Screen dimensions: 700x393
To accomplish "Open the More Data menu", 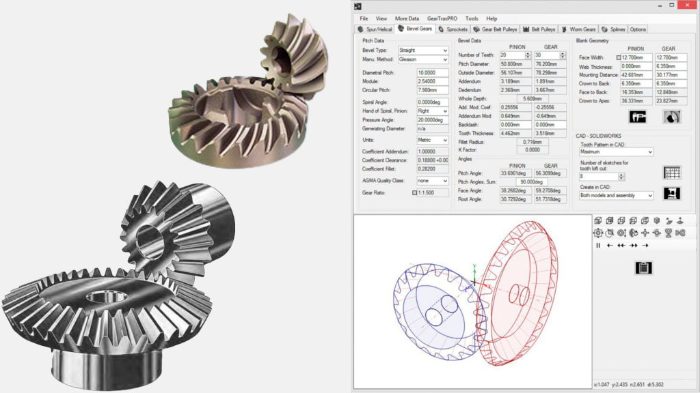I will 407,18.
